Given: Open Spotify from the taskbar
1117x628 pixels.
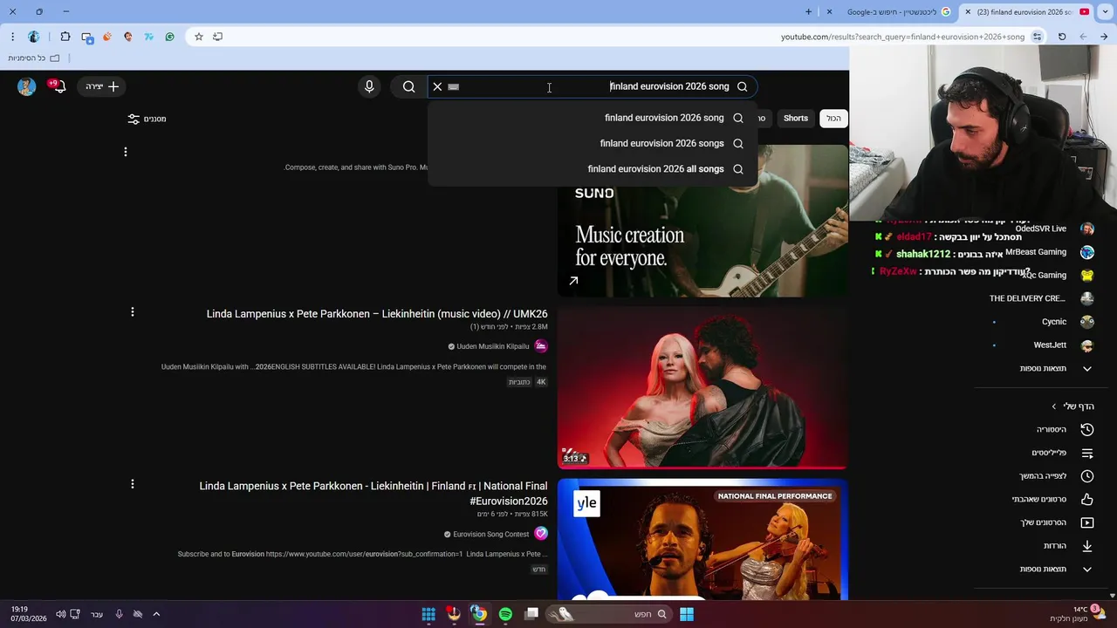Looking at the screenshot, I should point(505,614).
